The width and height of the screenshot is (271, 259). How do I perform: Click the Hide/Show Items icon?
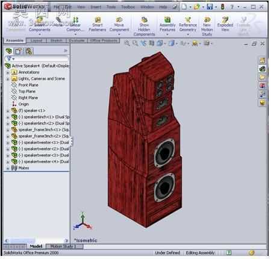pyautogui.click(x=183, y=43)
